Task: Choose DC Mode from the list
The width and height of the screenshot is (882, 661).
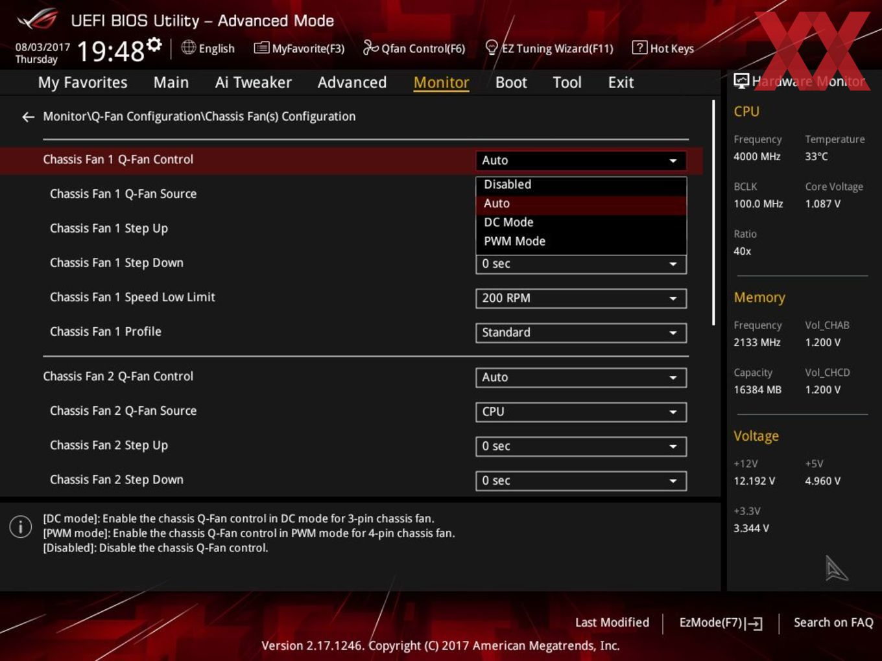Action: [x=581, y=222]
